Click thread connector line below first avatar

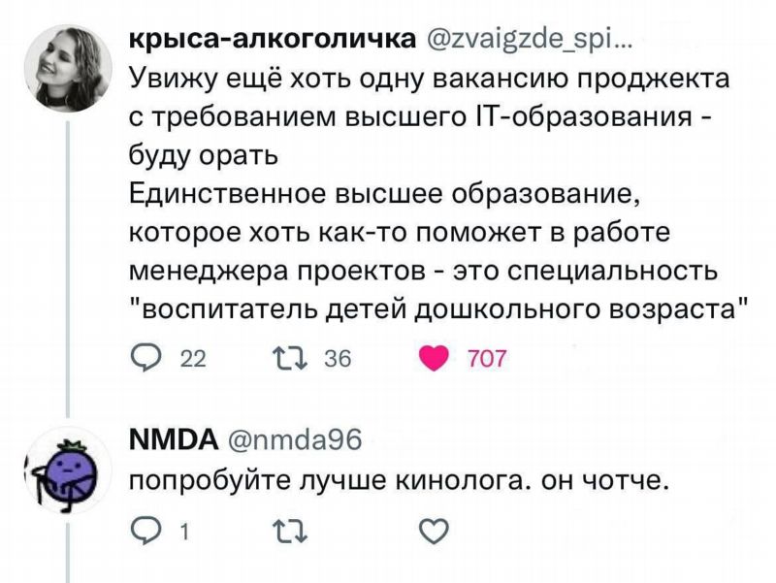(x=68, y=268)
